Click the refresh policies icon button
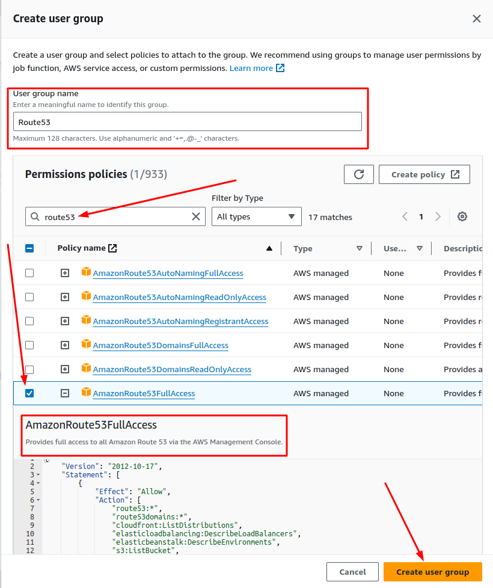 (x=359, y=174)
